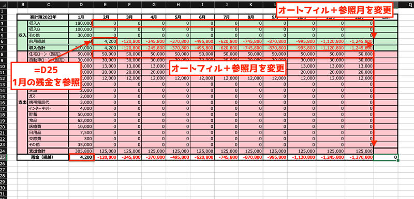Select the 前月繰越 label cell
Viewport: 414px width, 199px height.
point(48,42)
